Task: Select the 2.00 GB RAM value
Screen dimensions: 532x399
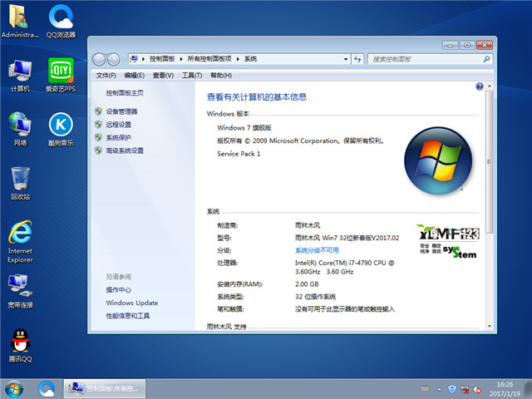Action: [x=307, y=284]
